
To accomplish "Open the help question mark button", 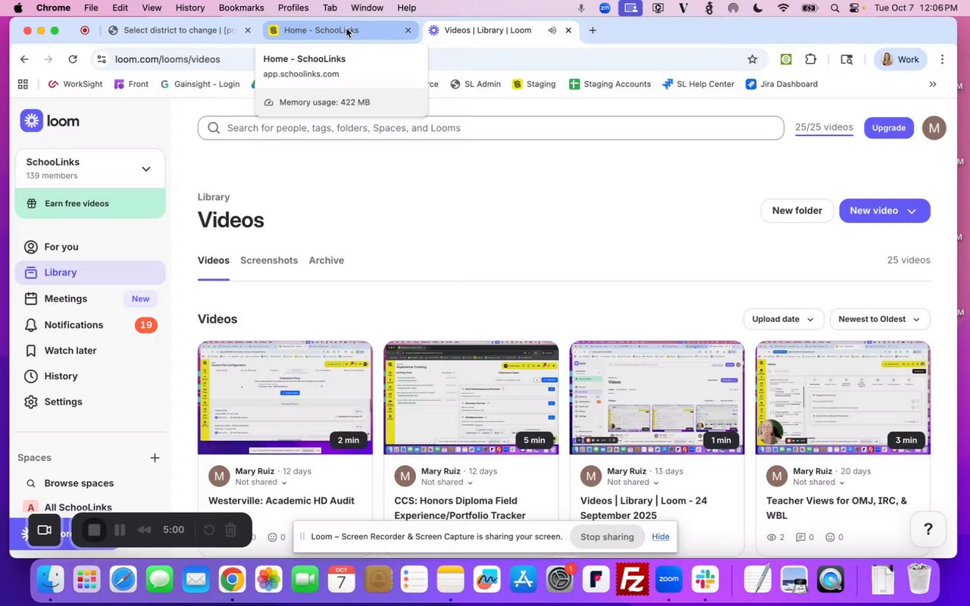I will pyautogui.click(x=928, y=529).
